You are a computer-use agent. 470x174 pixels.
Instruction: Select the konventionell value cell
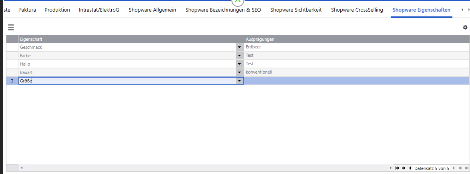[x=357, y=72]
